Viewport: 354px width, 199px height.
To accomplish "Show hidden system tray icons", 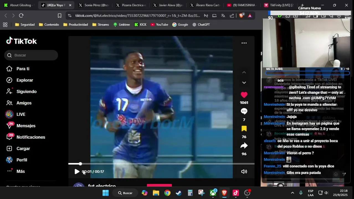I will pos(293,193).
